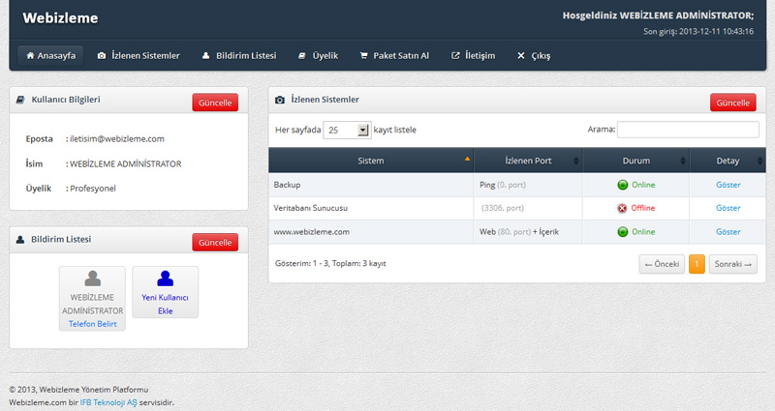Click the book icon beside Kullanıcı Bilgileri

click(x=20, y=100)
